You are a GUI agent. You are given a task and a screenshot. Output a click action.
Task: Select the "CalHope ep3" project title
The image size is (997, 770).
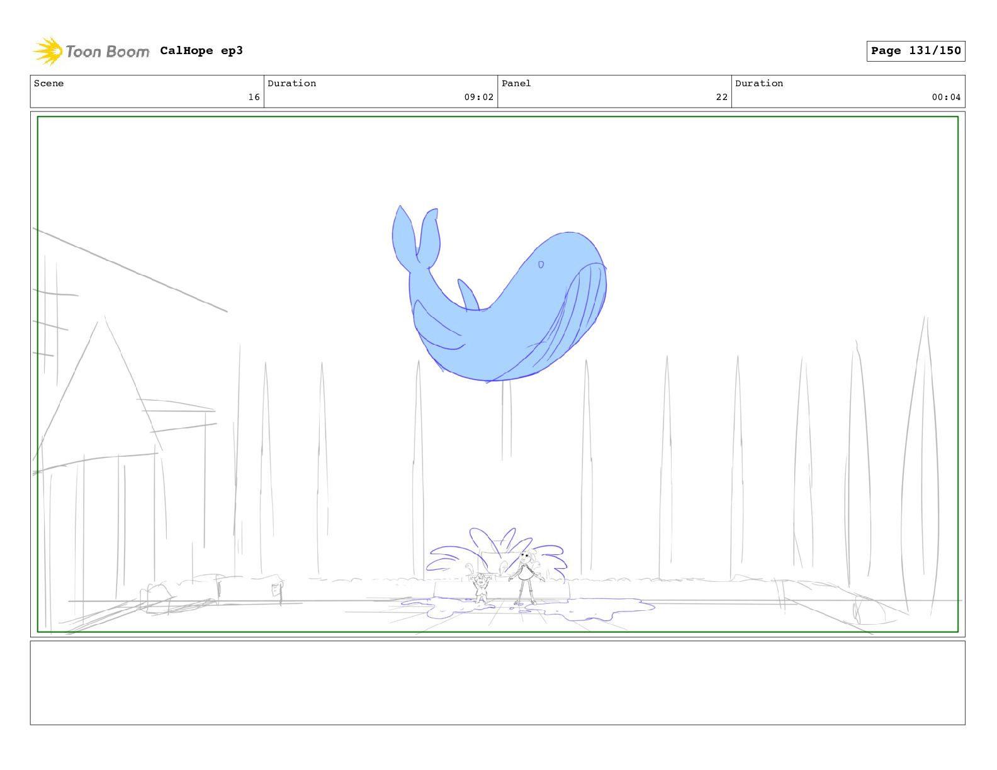(201, 51)
